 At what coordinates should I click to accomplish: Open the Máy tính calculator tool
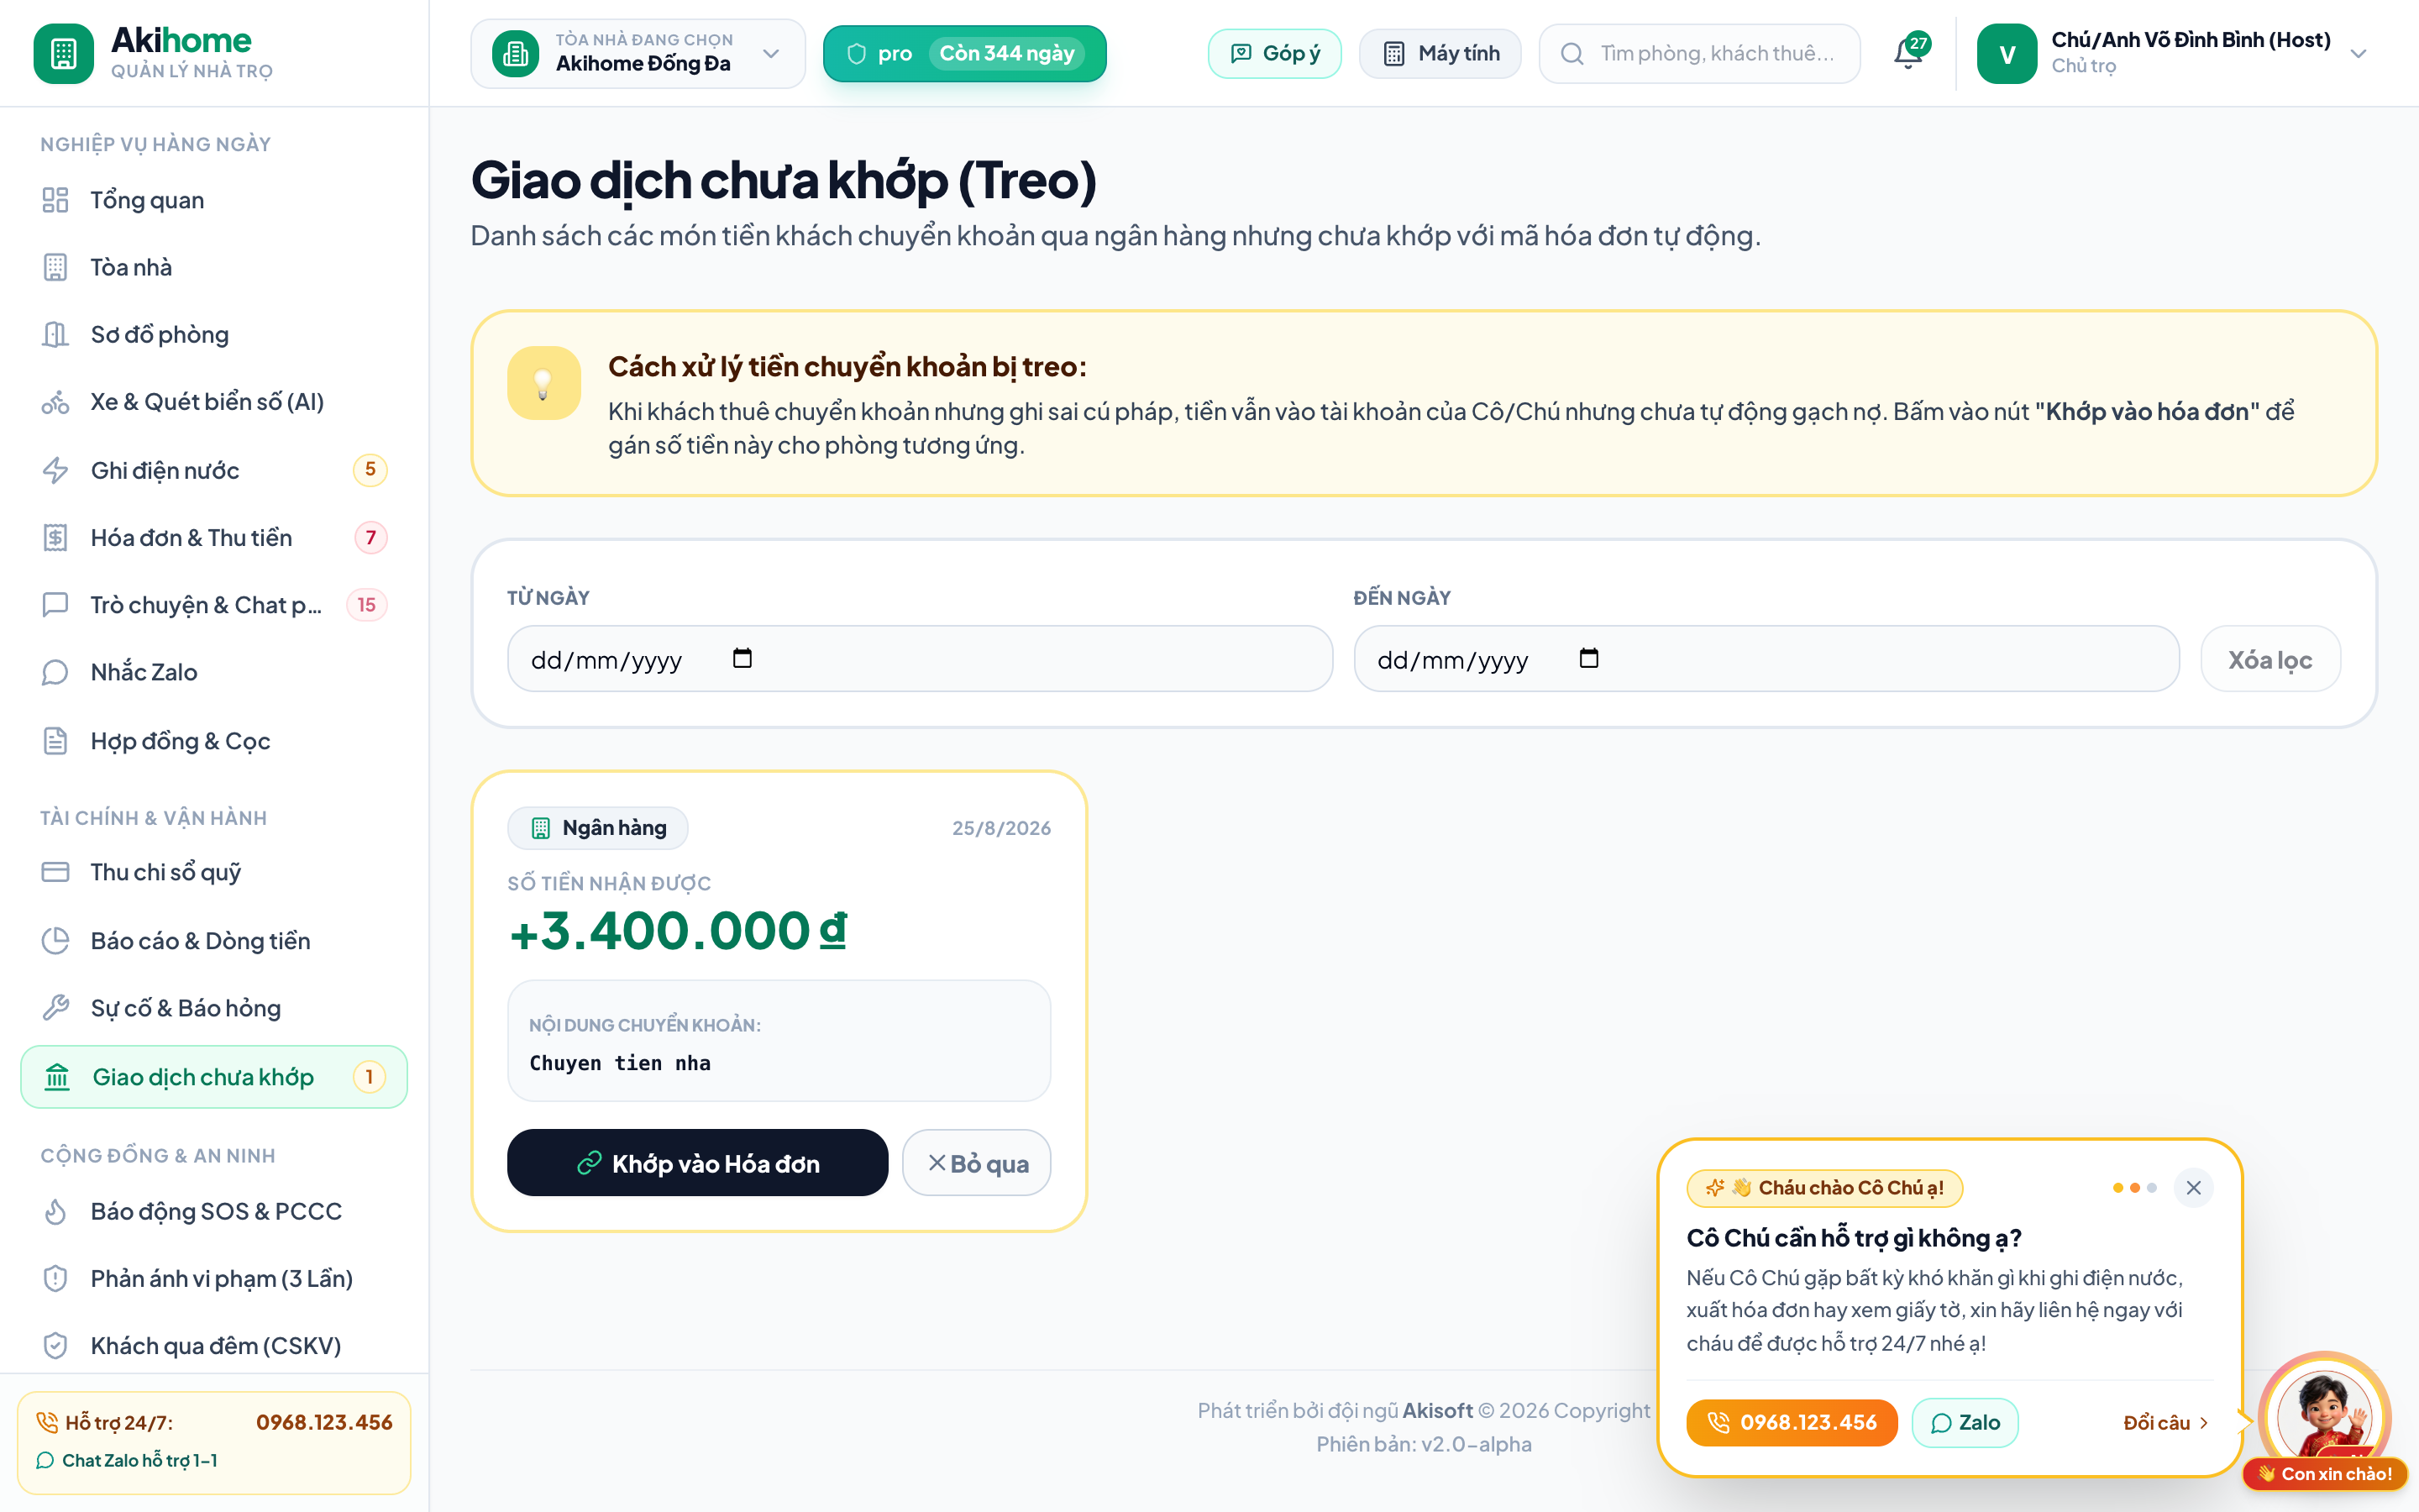pos(1440,53)
